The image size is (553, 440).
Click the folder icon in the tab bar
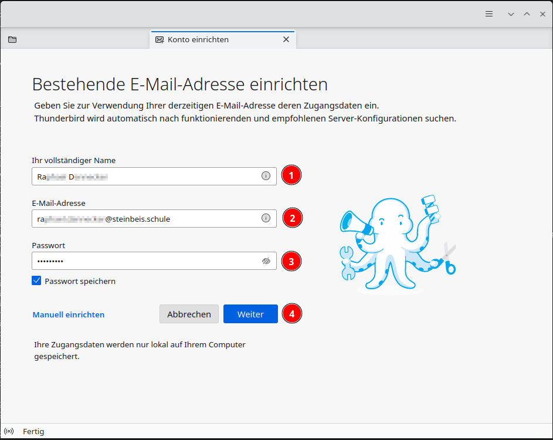coord(12,40)
